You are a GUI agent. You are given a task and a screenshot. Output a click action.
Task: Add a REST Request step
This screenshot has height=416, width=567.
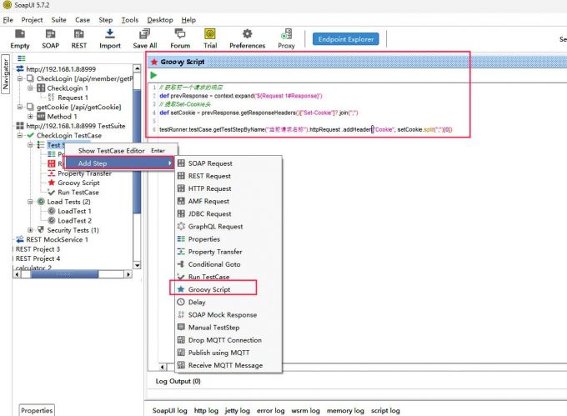point(228,176)
